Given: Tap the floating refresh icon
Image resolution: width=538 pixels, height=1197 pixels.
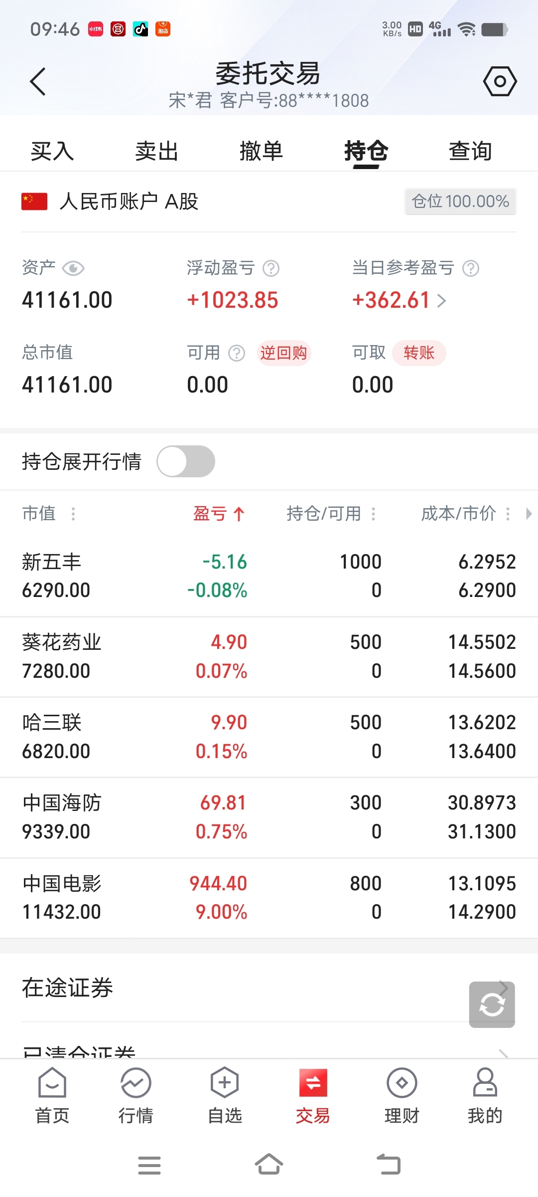Looking at the screenshot, I should tap(492, 1004).
